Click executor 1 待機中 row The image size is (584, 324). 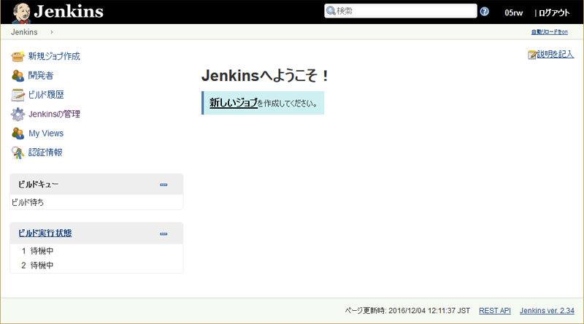pyautogui.click(x=96, y=251)
